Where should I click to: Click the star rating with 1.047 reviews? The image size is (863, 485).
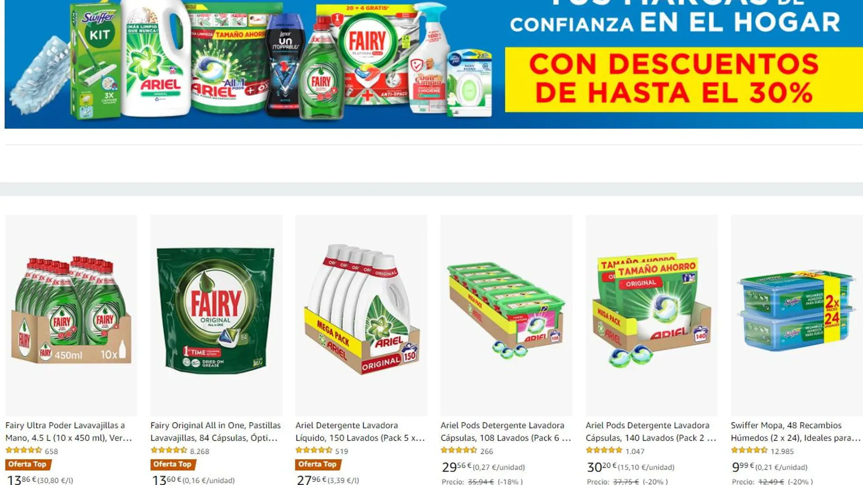pyautogui.click(x=604, y=451)
